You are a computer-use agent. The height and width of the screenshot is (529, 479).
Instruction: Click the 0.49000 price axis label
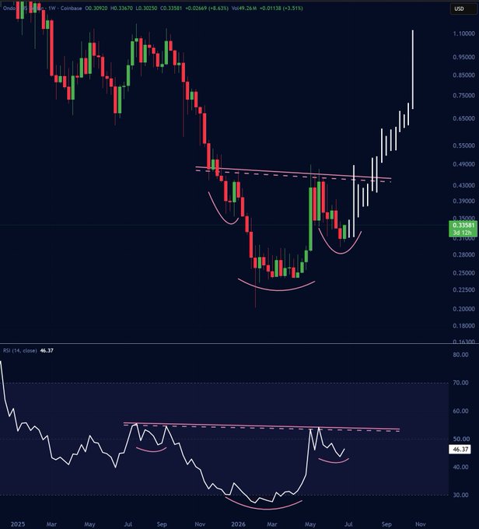463,164
